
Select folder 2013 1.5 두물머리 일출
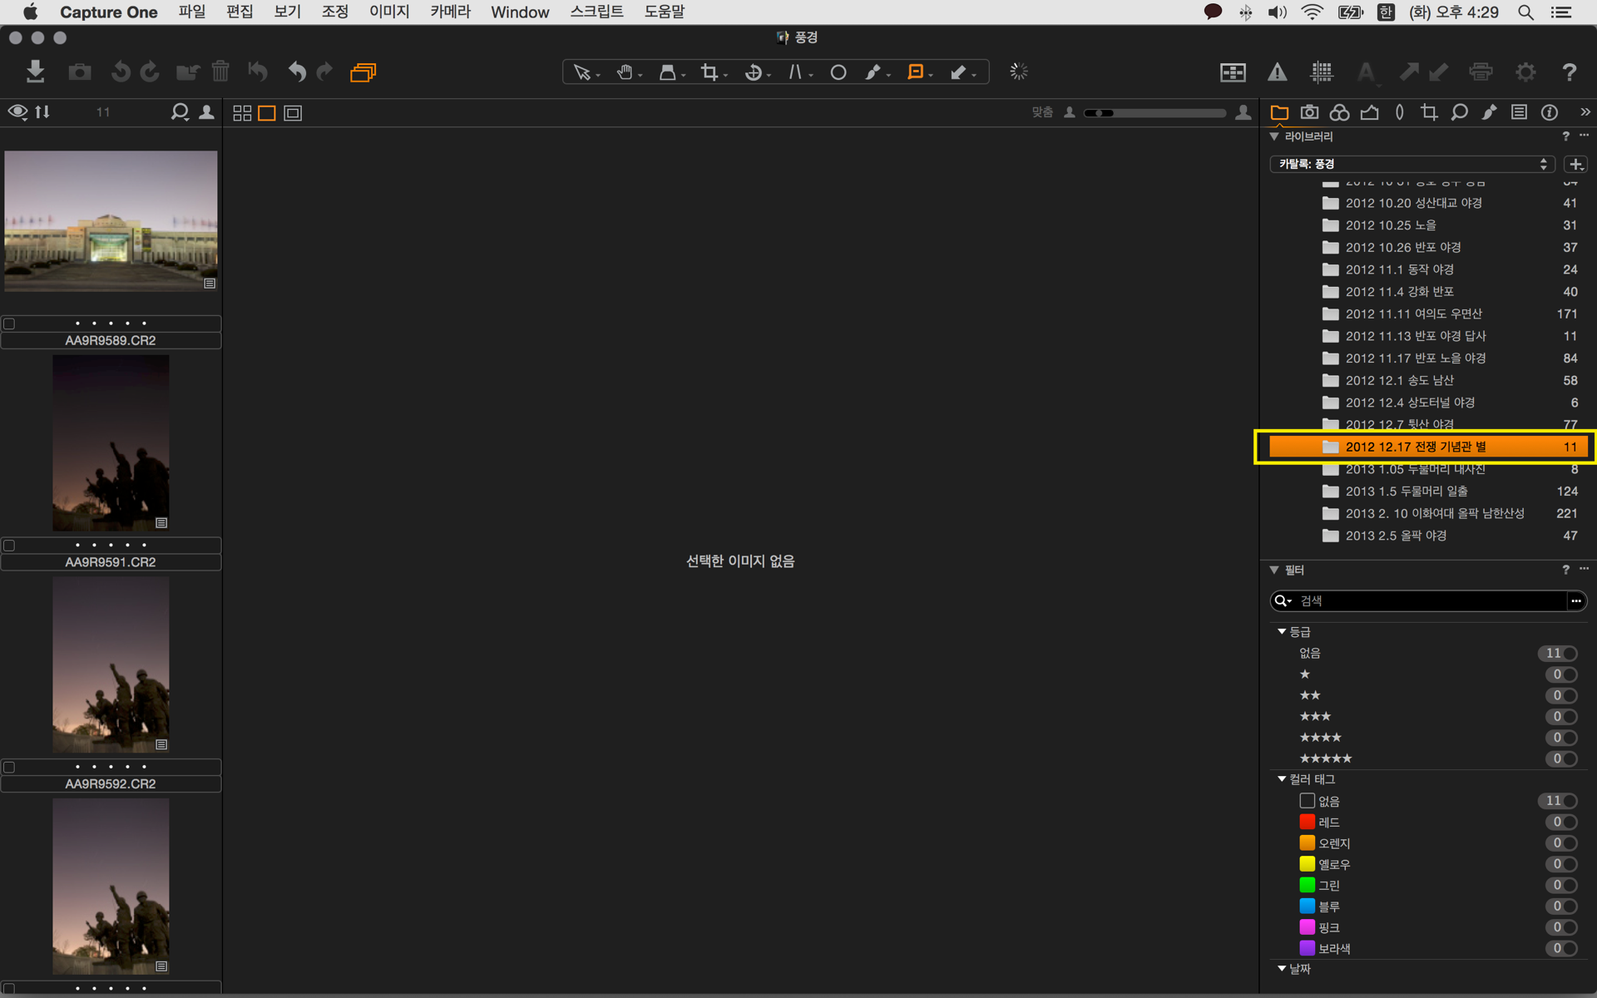coord(1406,492)
